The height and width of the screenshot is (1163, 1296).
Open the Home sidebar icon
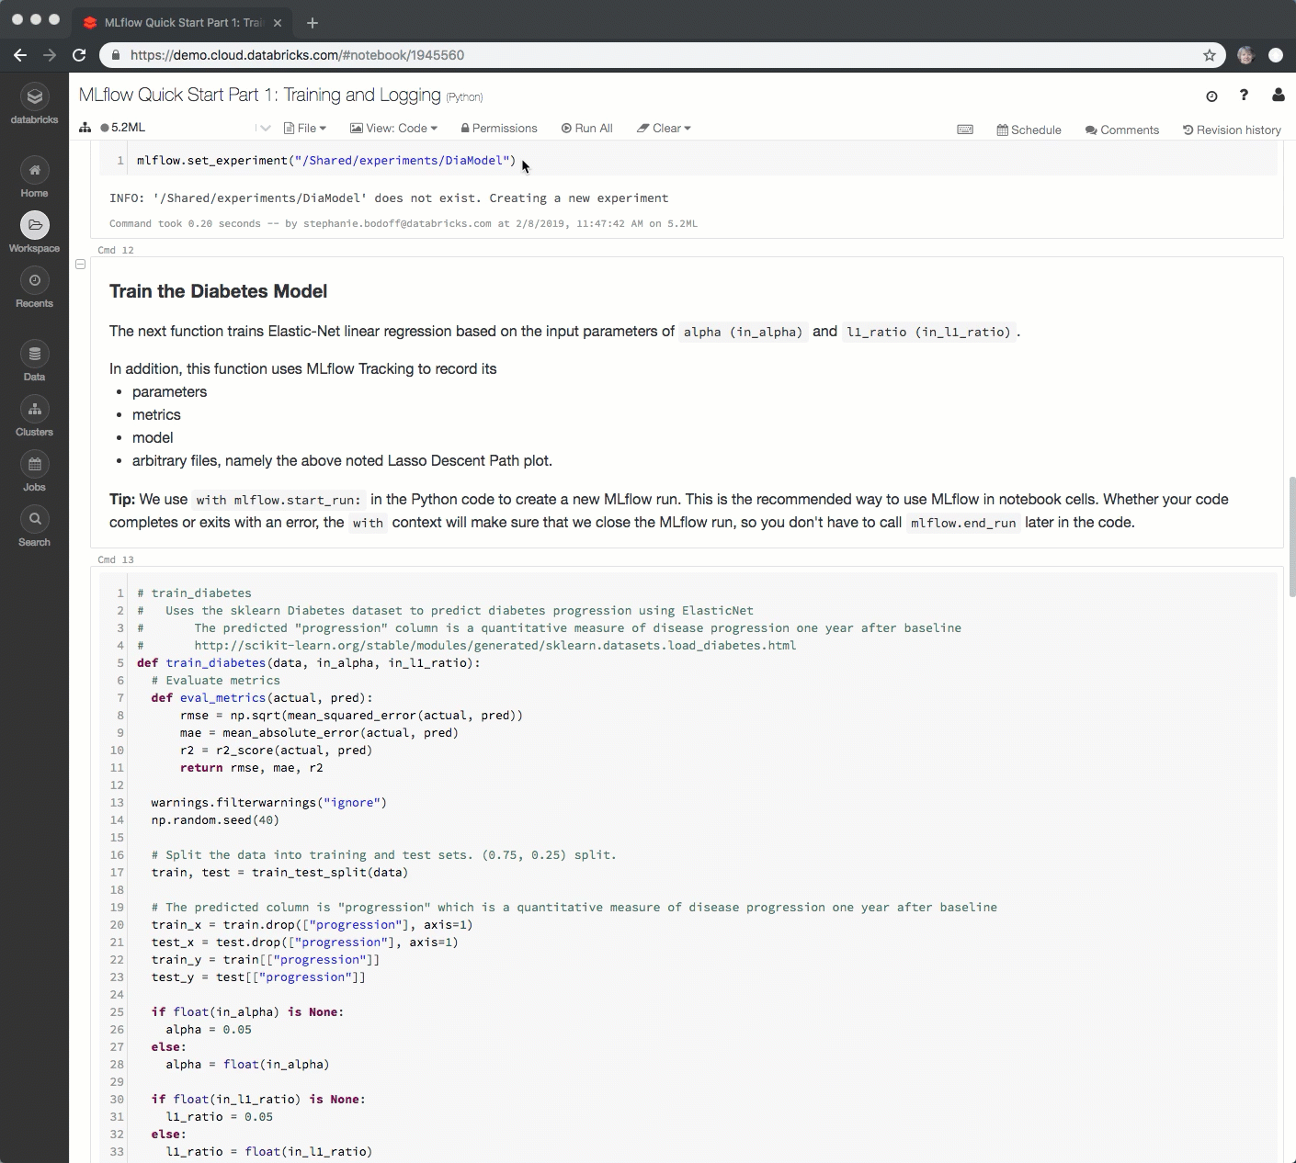coord(34,171)
